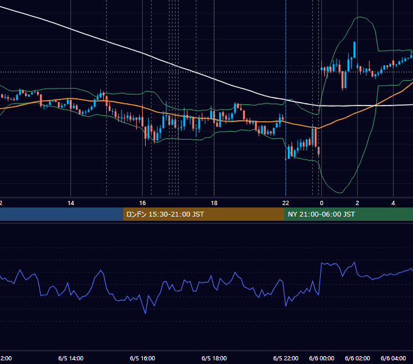Click the 6/6 02:00 date label on the indicator axis
The image size is (413, 364).
pyautogui.click(x=357, y=358)
